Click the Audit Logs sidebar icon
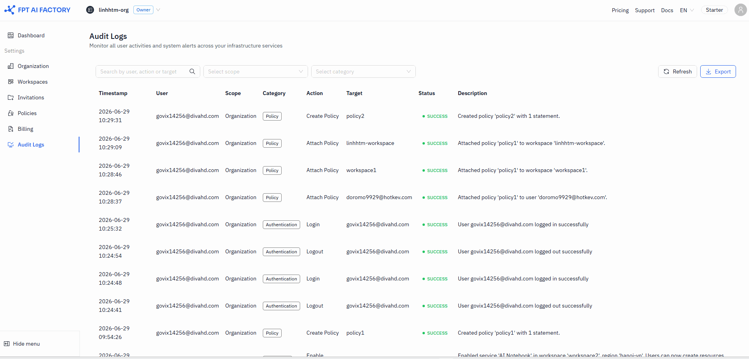Image resolution: width=749 pixels, height=359 pixels. click(11, 145)
